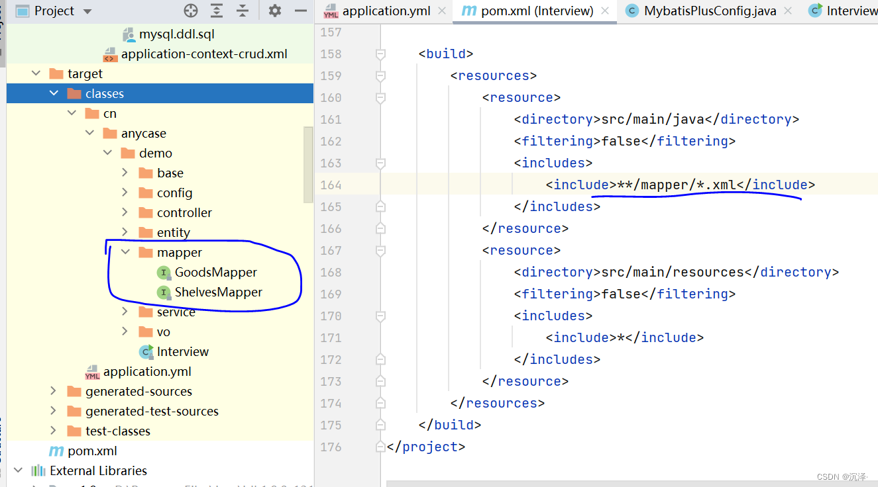Screen dimensions: 878x487
Task: Click src/main/java directory text
Action: [x=653, y=120]
